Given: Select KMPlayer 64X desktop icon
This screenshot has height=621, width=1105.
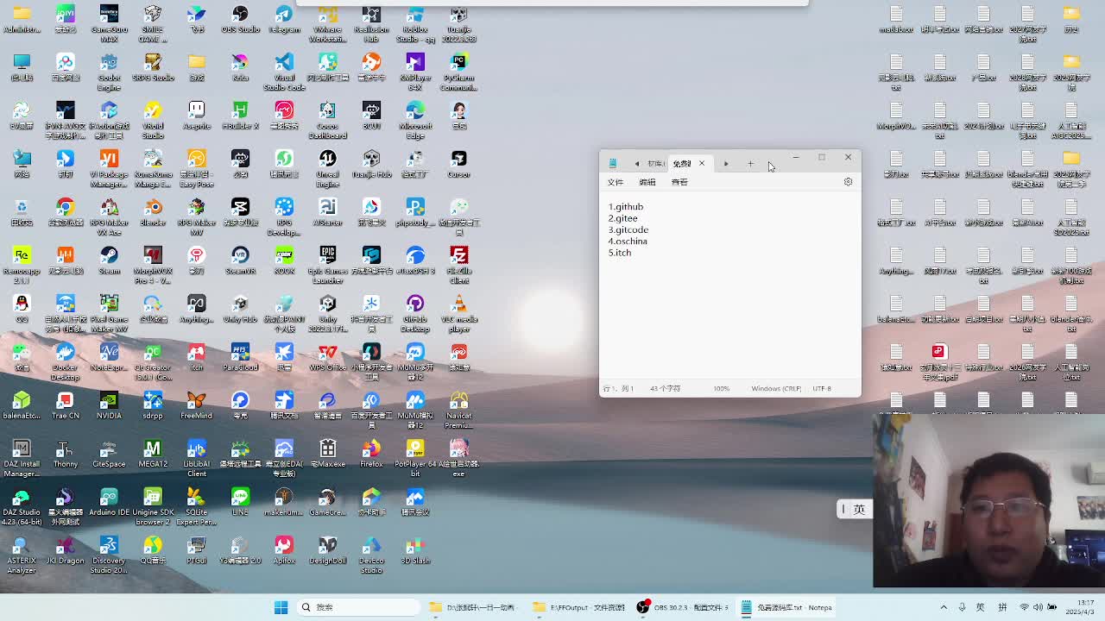Looking at the screenshot, I should click(415, 72).
